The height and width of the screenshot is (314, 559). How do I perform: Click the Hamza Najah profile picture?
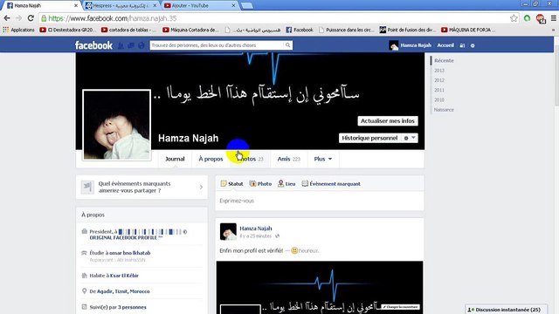116,125
